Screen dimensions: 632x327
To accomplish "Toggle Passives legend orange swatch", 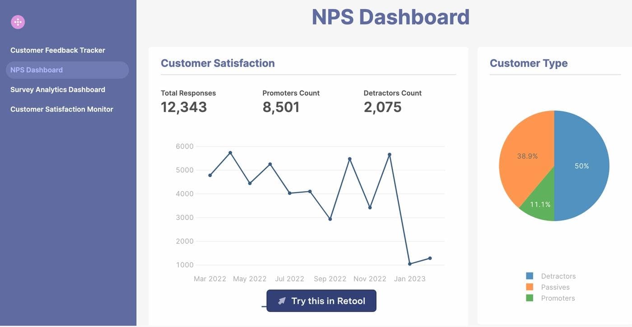I will click(x=530, y=287).
